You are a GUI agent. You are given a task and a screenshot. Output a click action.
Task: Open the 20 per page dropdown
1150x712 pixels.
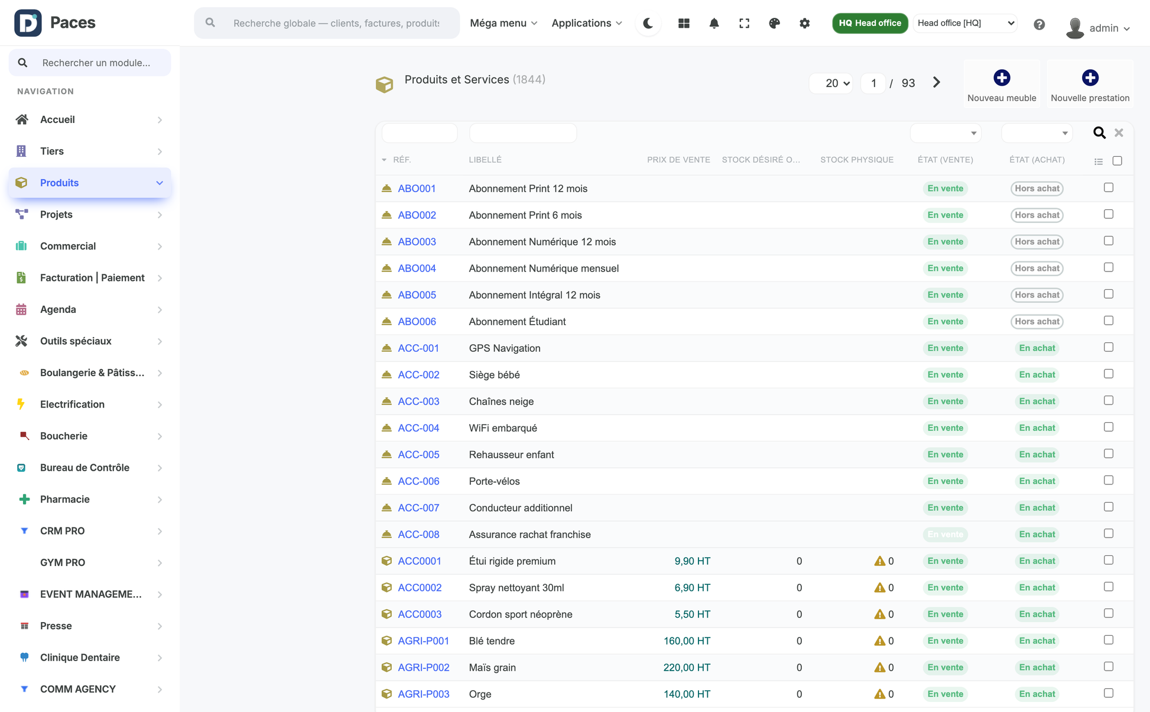coord(831,83)
